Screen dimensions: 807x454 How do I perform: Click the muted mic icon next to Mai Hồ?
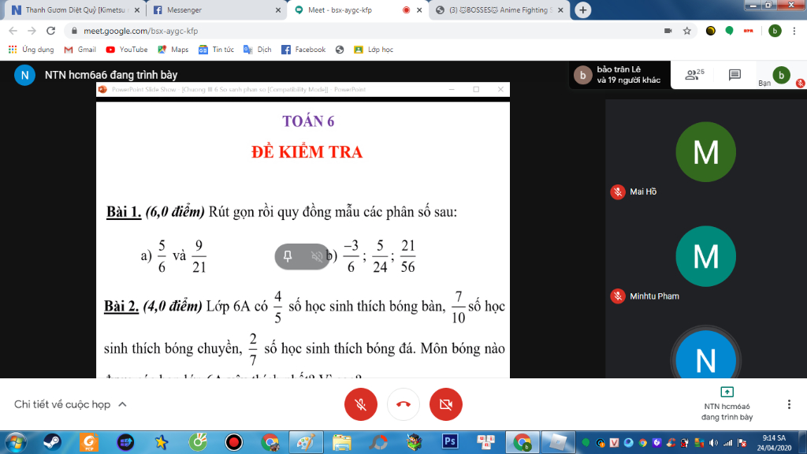[x=618, y=192]
